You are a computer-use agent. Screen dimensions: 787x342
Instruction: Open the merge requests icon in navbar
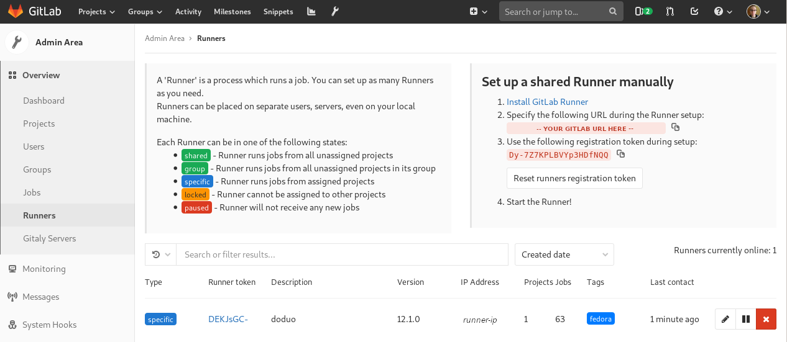[x=670, y=12]
